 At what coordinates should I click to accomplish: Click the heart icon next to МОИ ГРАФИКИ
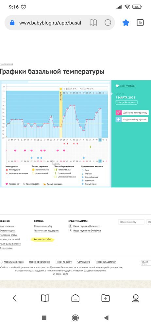(117, 86)
